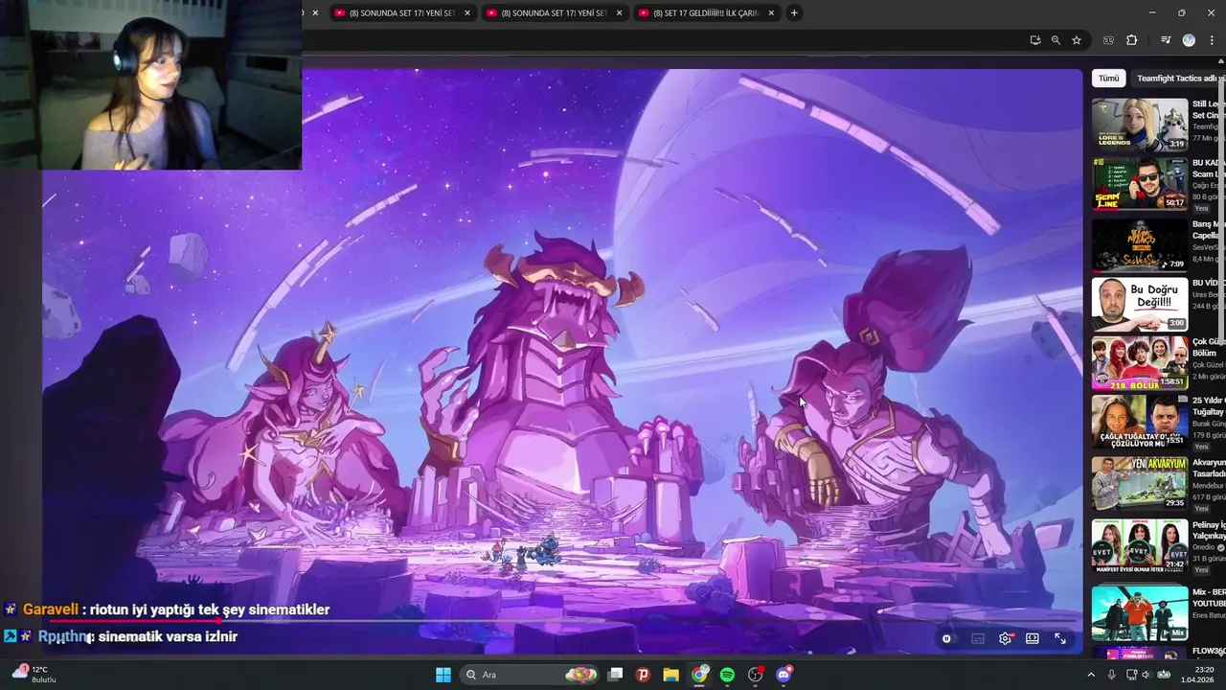Expand the hidden system tray icons chevron
This screenshot has height=690, width=1226.
click(x=1091, y=675)
